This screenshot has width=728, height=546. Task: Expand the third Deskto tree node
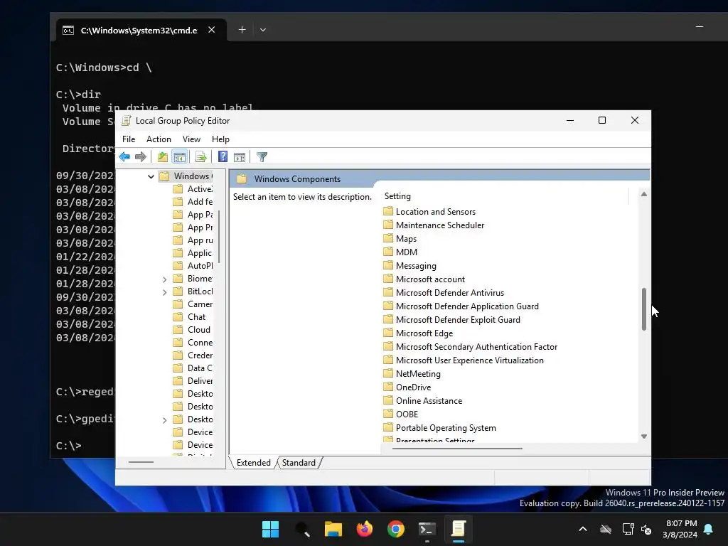coord(164,419)
